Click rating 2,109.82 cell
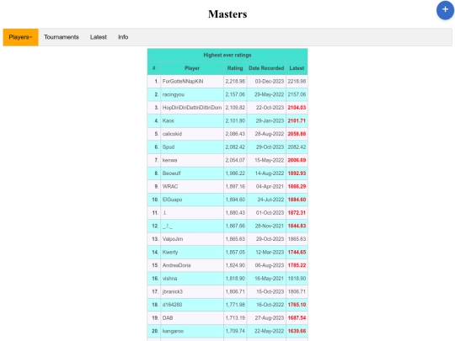 point(235,108)
